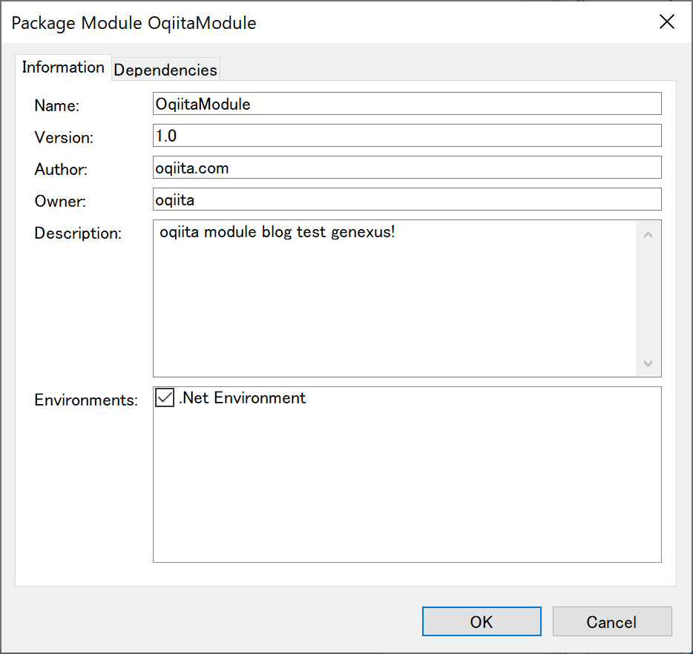Click the Description scroll up arrow
The height and width of the screenshot is (654, 693).
tap(648, 235)
